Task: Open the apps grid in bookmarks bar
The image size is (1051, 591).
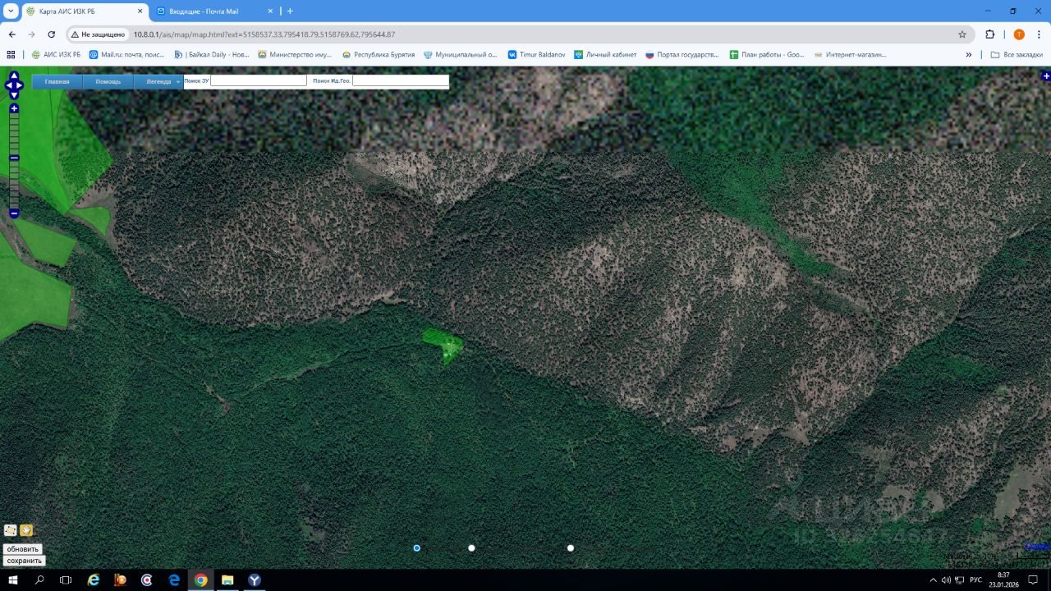Action: tap(11, 55)
